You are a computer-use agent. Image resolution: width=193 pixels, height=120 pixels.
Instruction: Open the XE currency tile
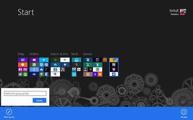point(34,74)
